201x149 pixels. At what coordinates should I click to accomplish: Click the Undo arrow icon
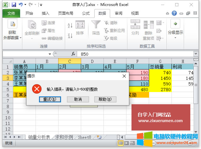(x=21, y=5)
